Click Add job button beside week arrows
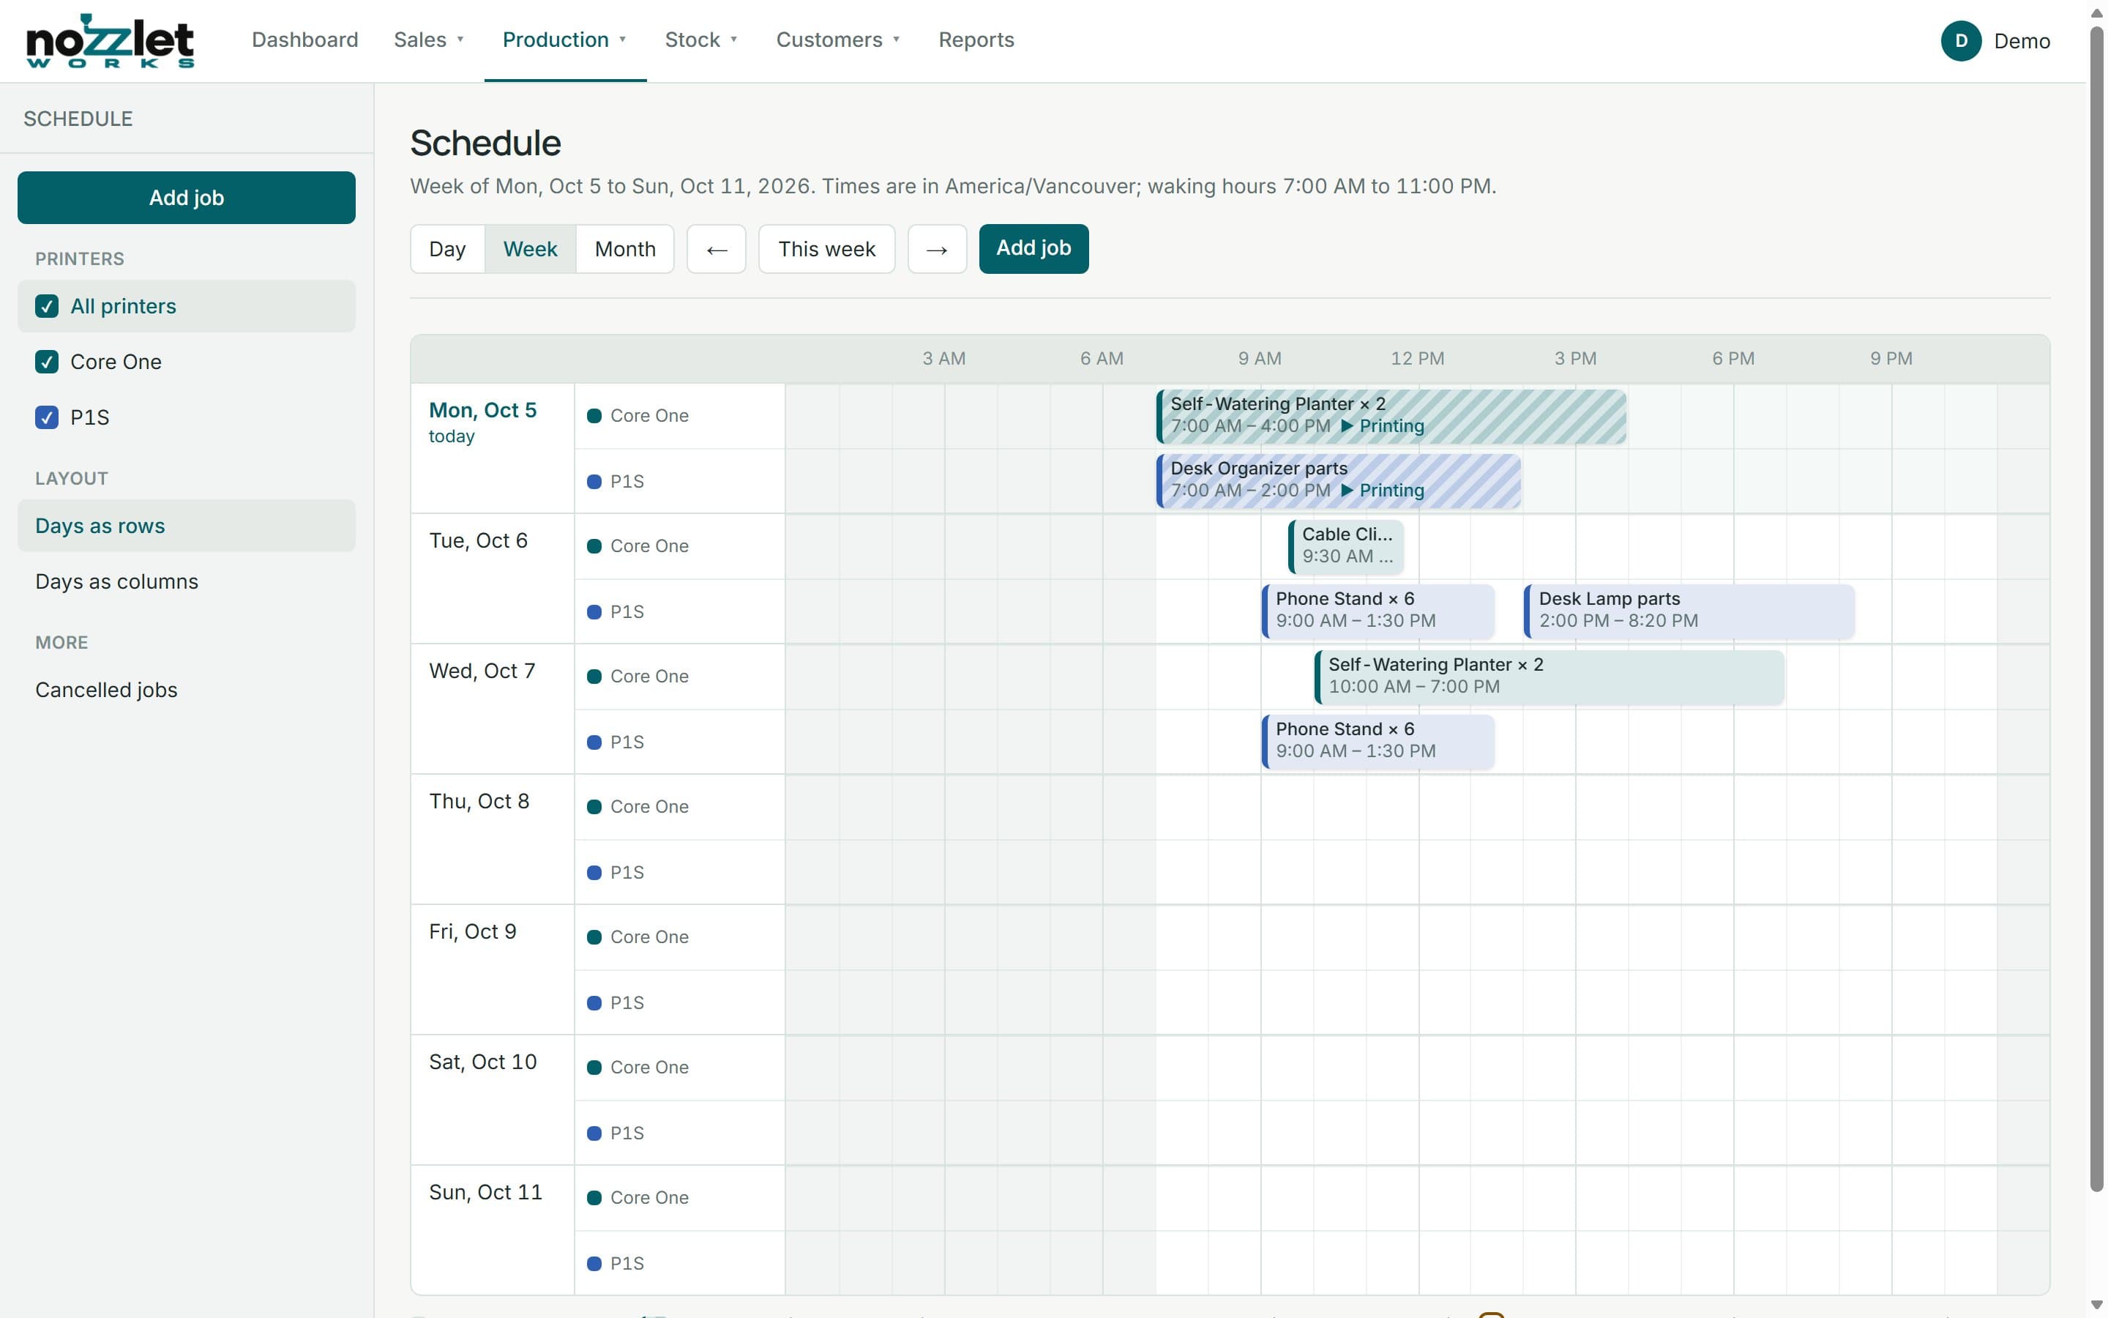The image size is (2108, 1318). point(1033,248)
